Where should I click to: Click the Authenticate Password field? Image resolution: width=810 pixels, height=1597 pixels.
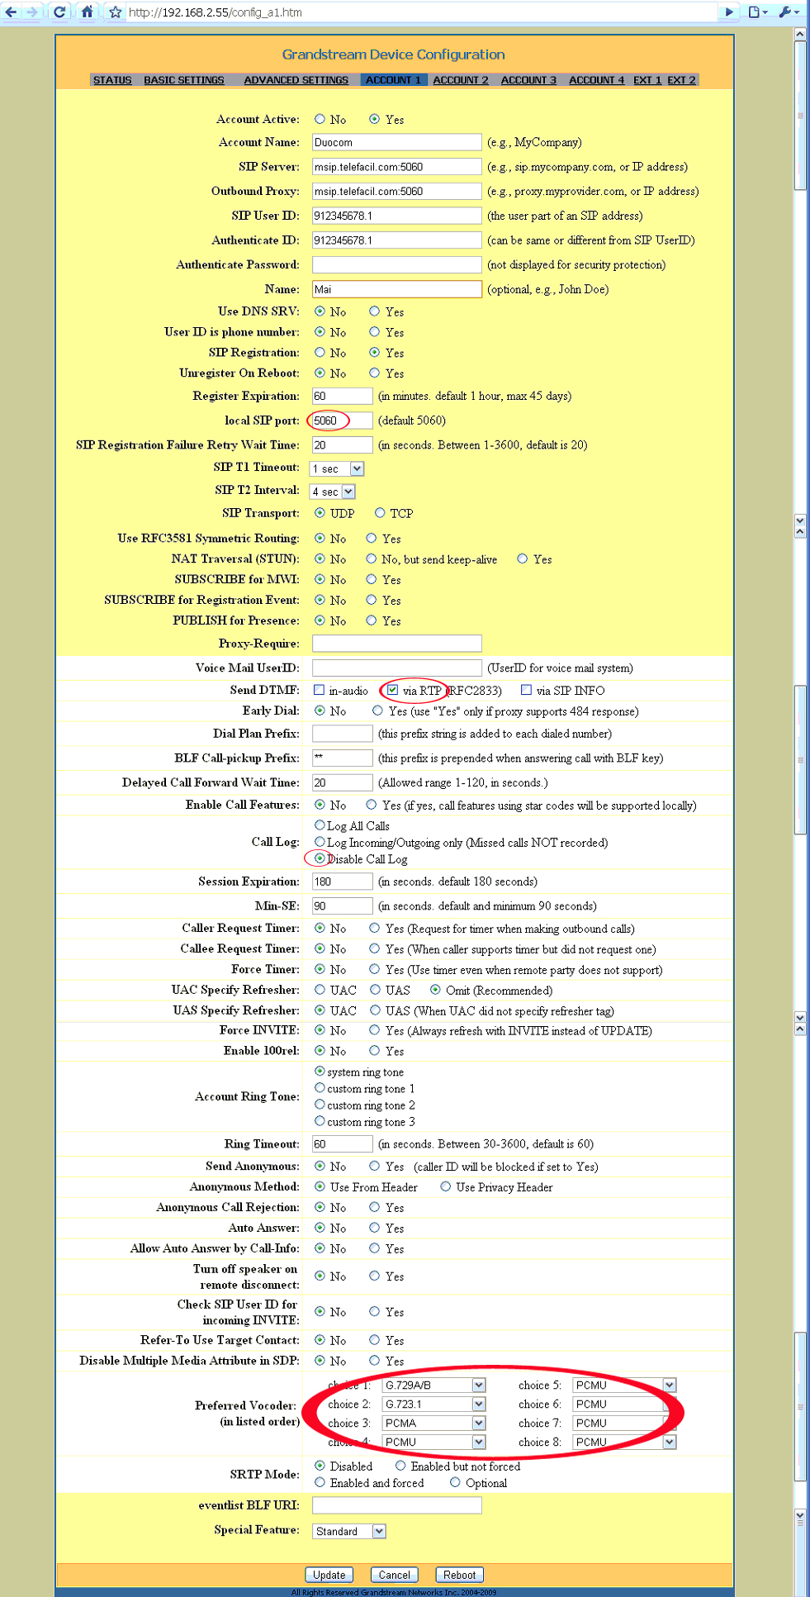(396, 264)
